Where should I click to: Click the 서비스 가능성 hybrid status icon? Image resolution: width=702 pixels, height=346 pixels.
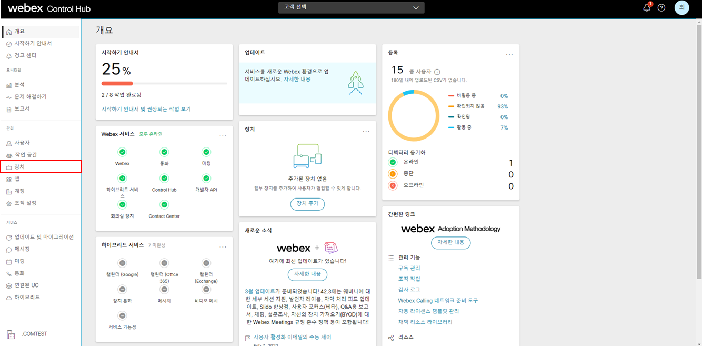(x=122, y=315)
